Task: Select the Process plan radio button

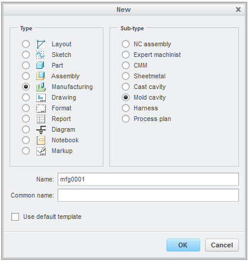Action: click(125, 119)
